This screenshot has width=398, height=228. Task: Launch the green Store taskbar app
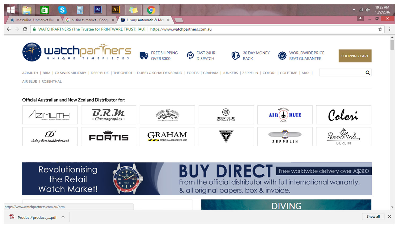[x=45, y=10]
